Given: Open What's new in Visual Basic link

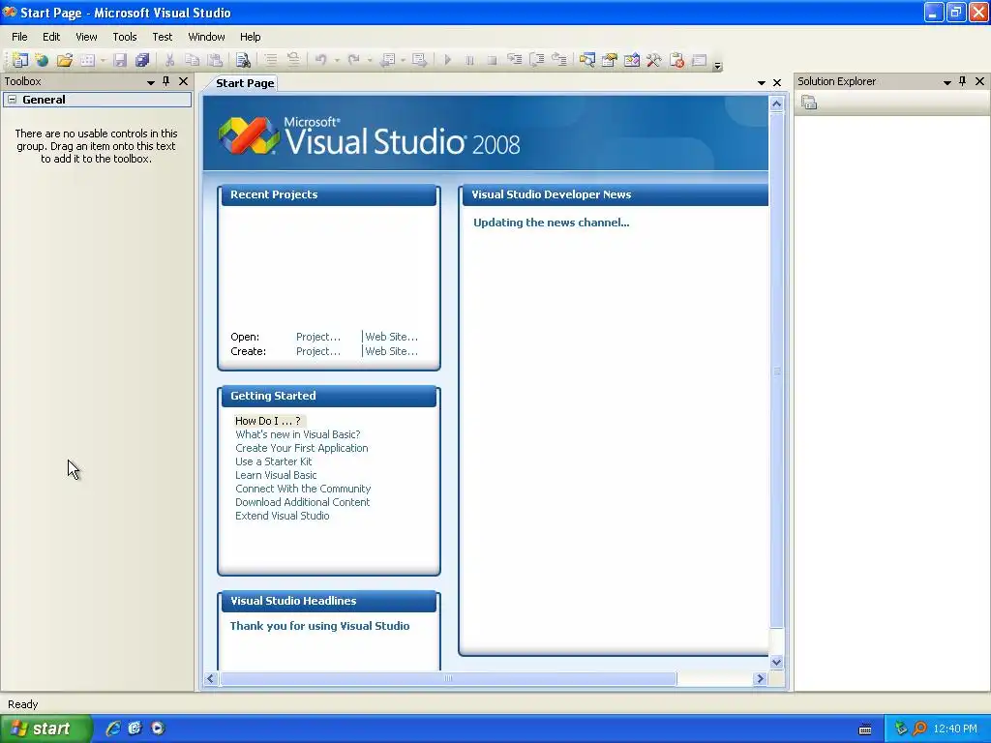Looking at the screenshot, I should (298, 434).
